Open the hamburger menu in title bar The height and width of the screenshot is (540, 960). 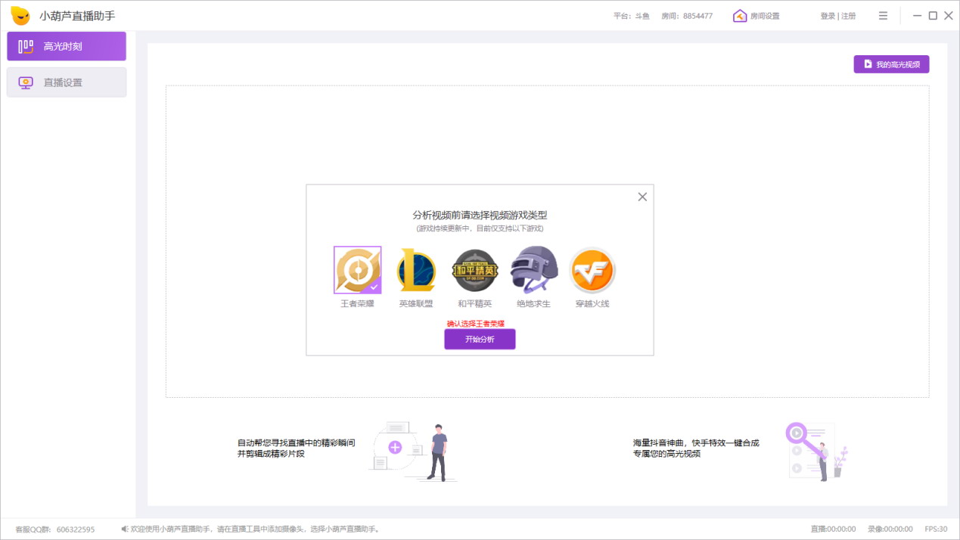(x=883, y=16)
